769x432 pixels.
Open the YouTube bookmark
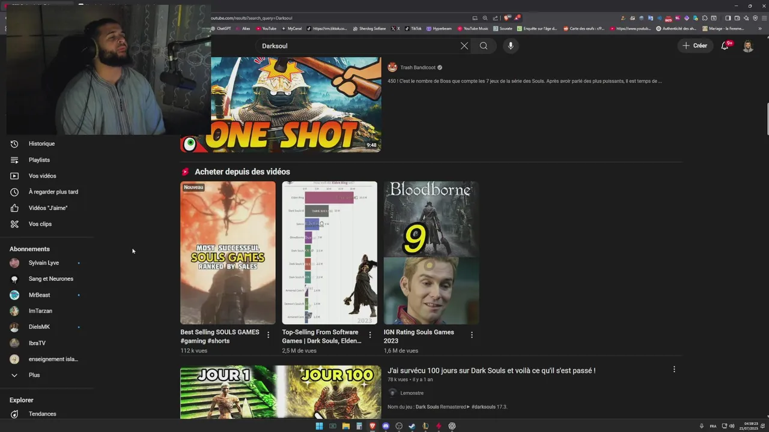click(266, 28)
